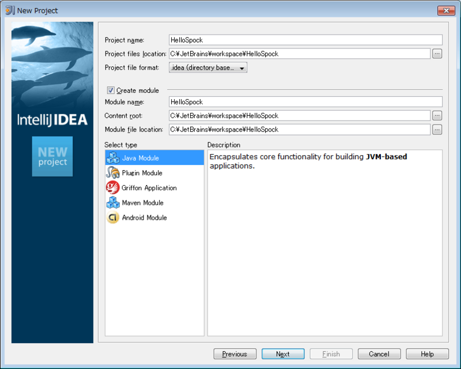
Task: Focus the Module file location field
Action: (300, 130)
